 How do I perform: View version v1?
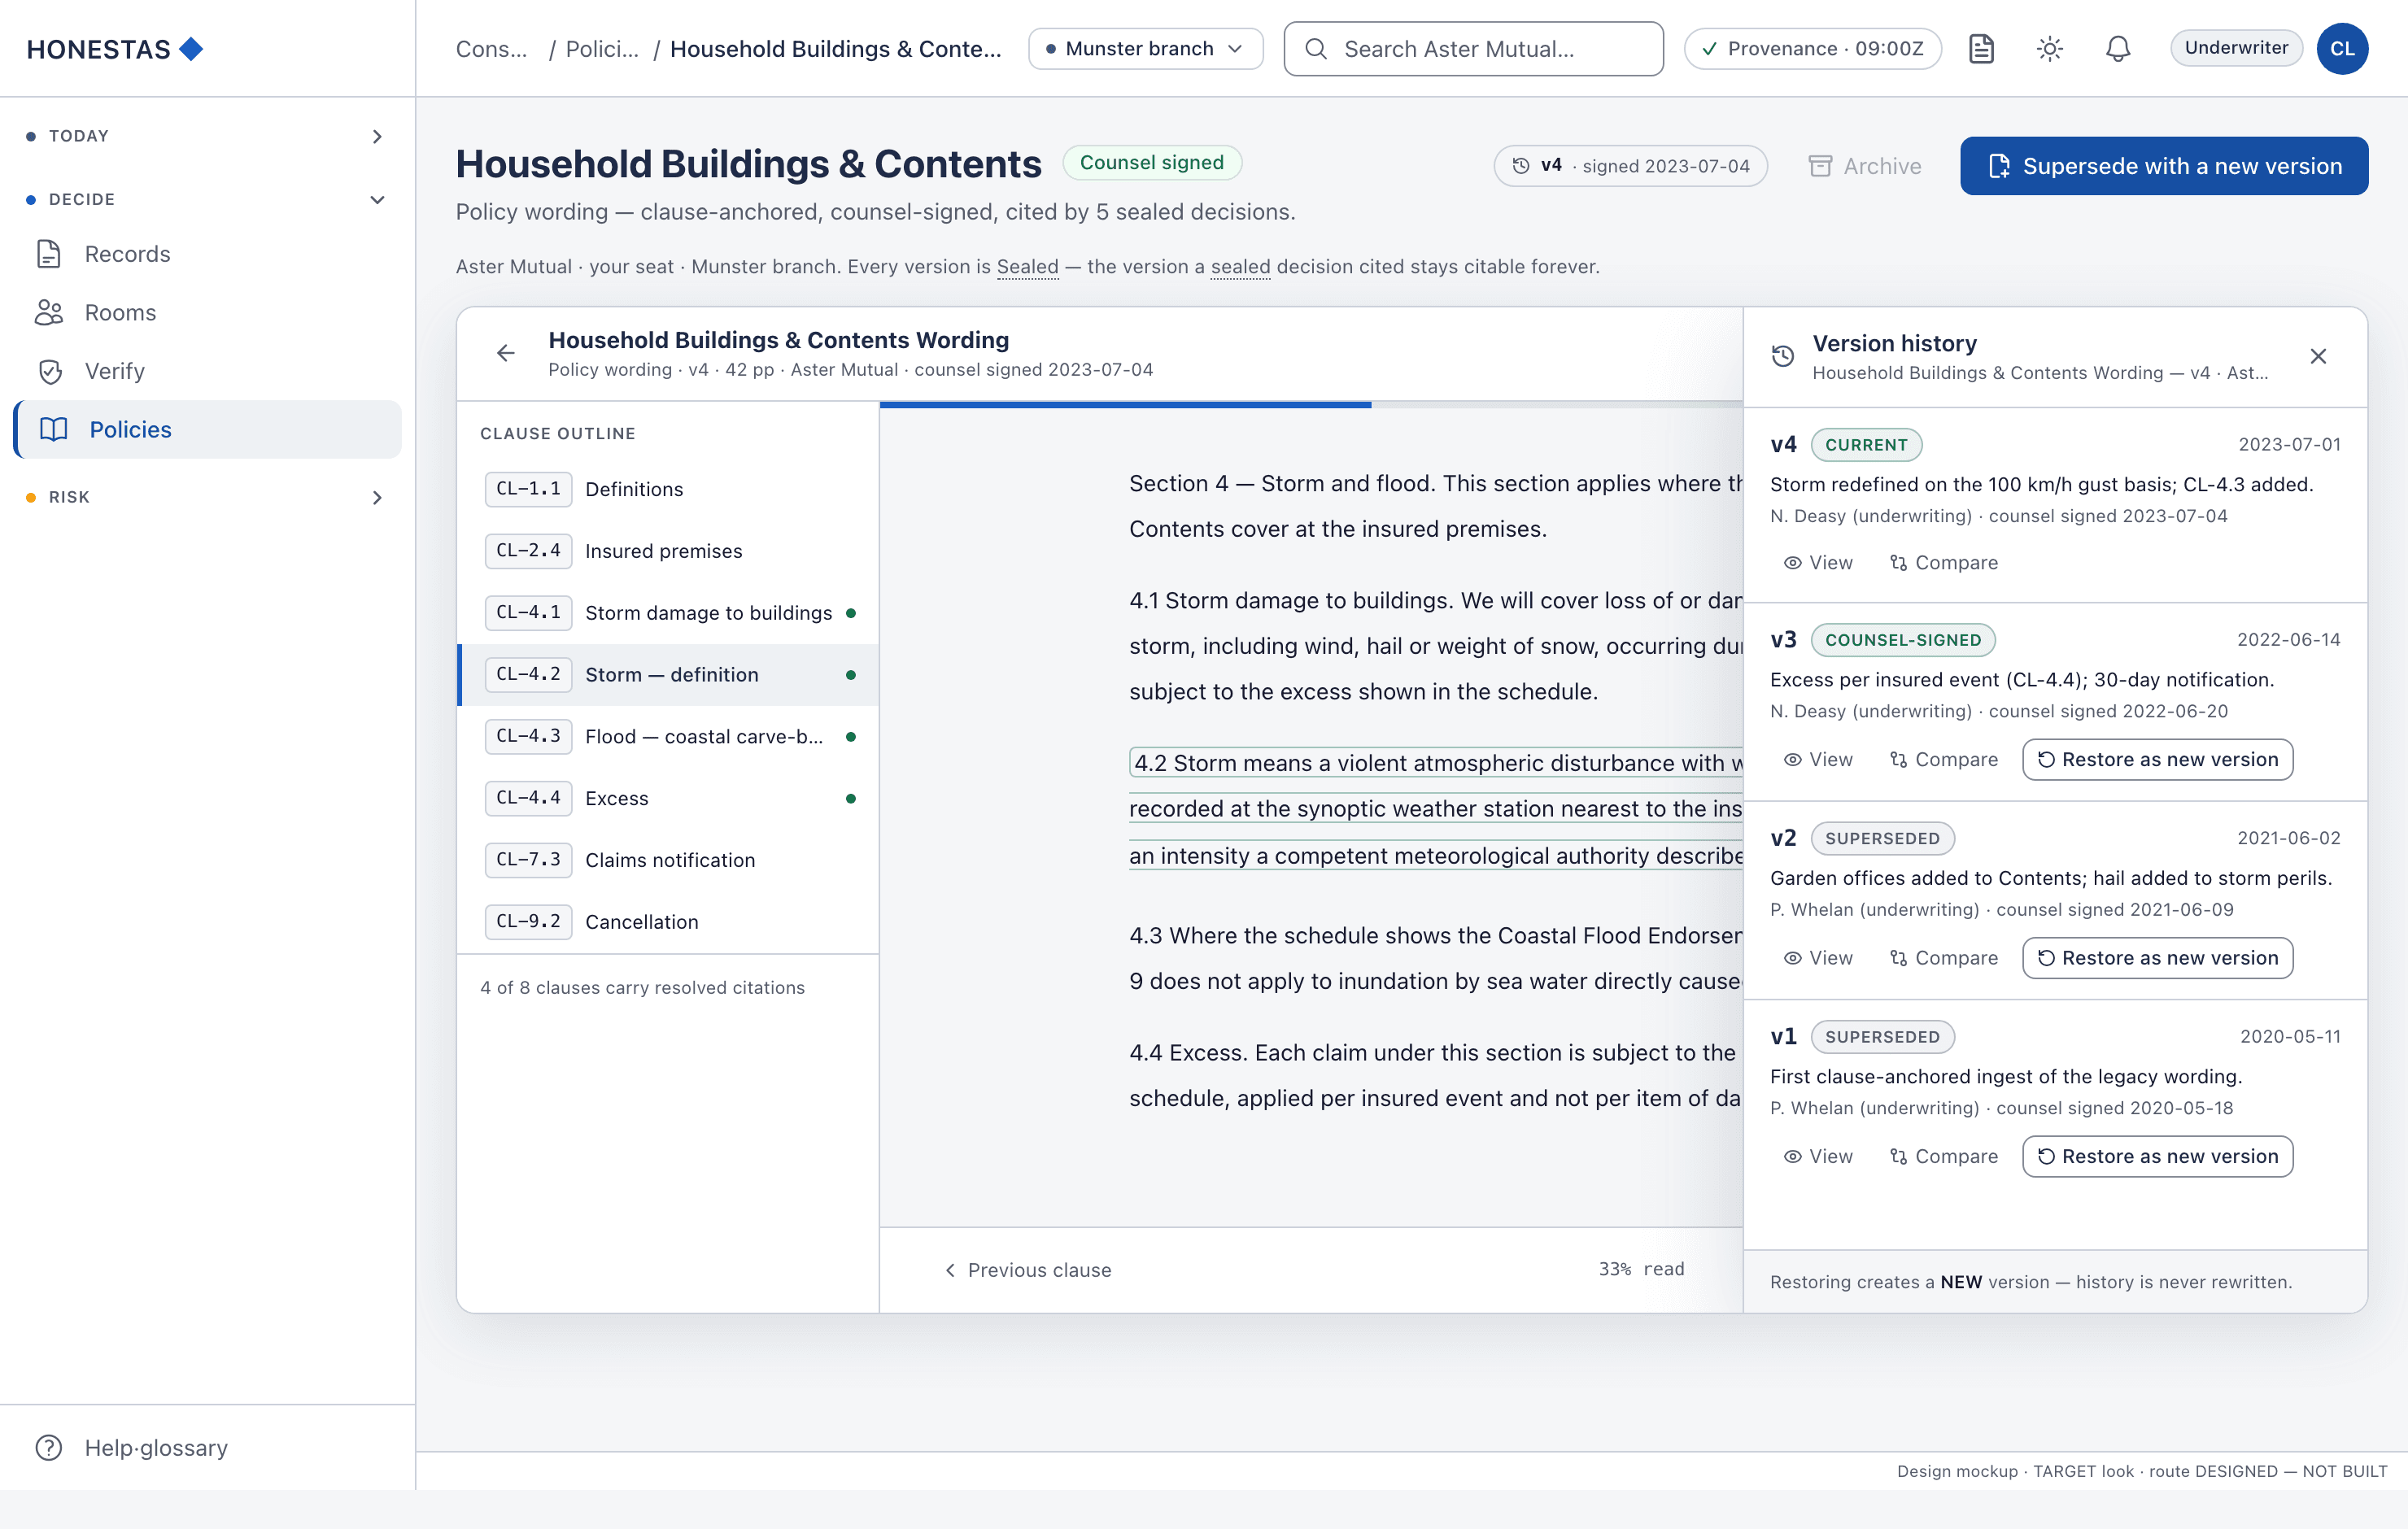click(1818, 1156)
